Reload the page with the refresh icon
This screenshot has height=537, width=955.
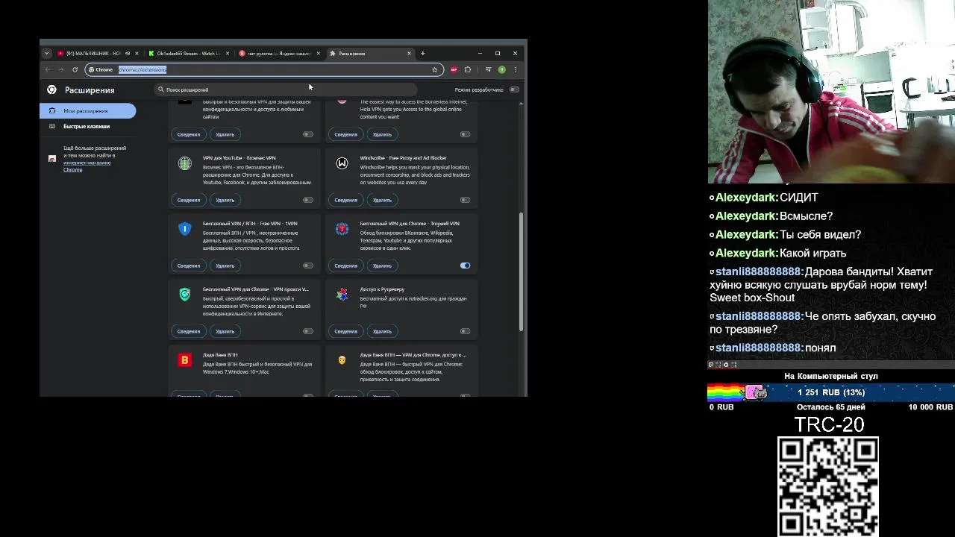coord(75,69)
